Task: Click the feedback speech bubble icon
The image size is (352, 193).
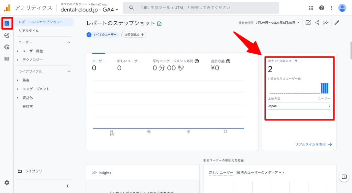Action: (x=344, y=177)
